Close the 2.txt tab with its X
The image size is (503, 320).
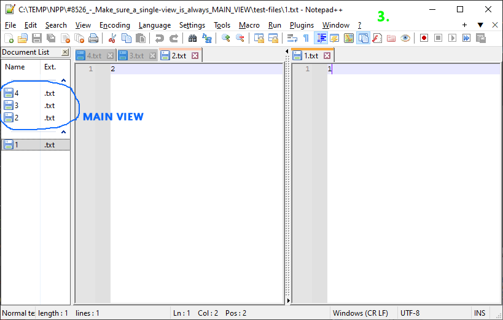click(x=195, y=56)
